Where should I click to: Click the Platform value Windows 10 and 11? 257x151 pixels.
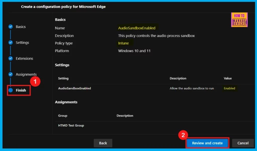[134, 51]
